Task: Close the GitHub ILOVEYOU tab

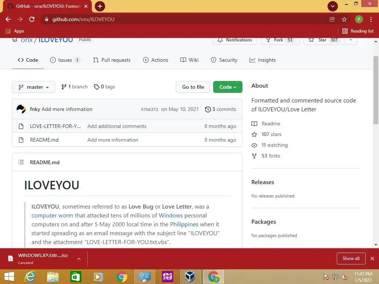Action: (x=86, y=6)
